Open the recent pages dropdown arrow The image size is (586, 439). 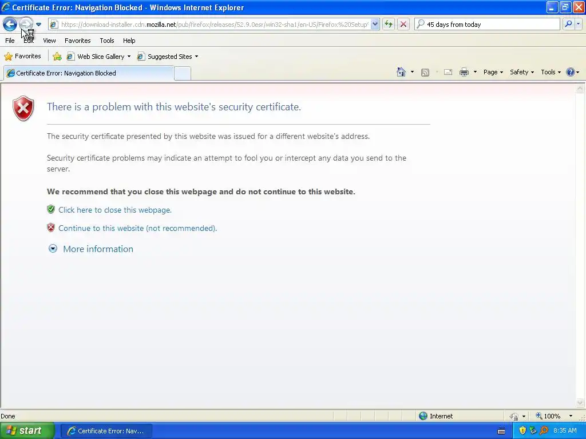pyautogui.click(x=38, y=25)
